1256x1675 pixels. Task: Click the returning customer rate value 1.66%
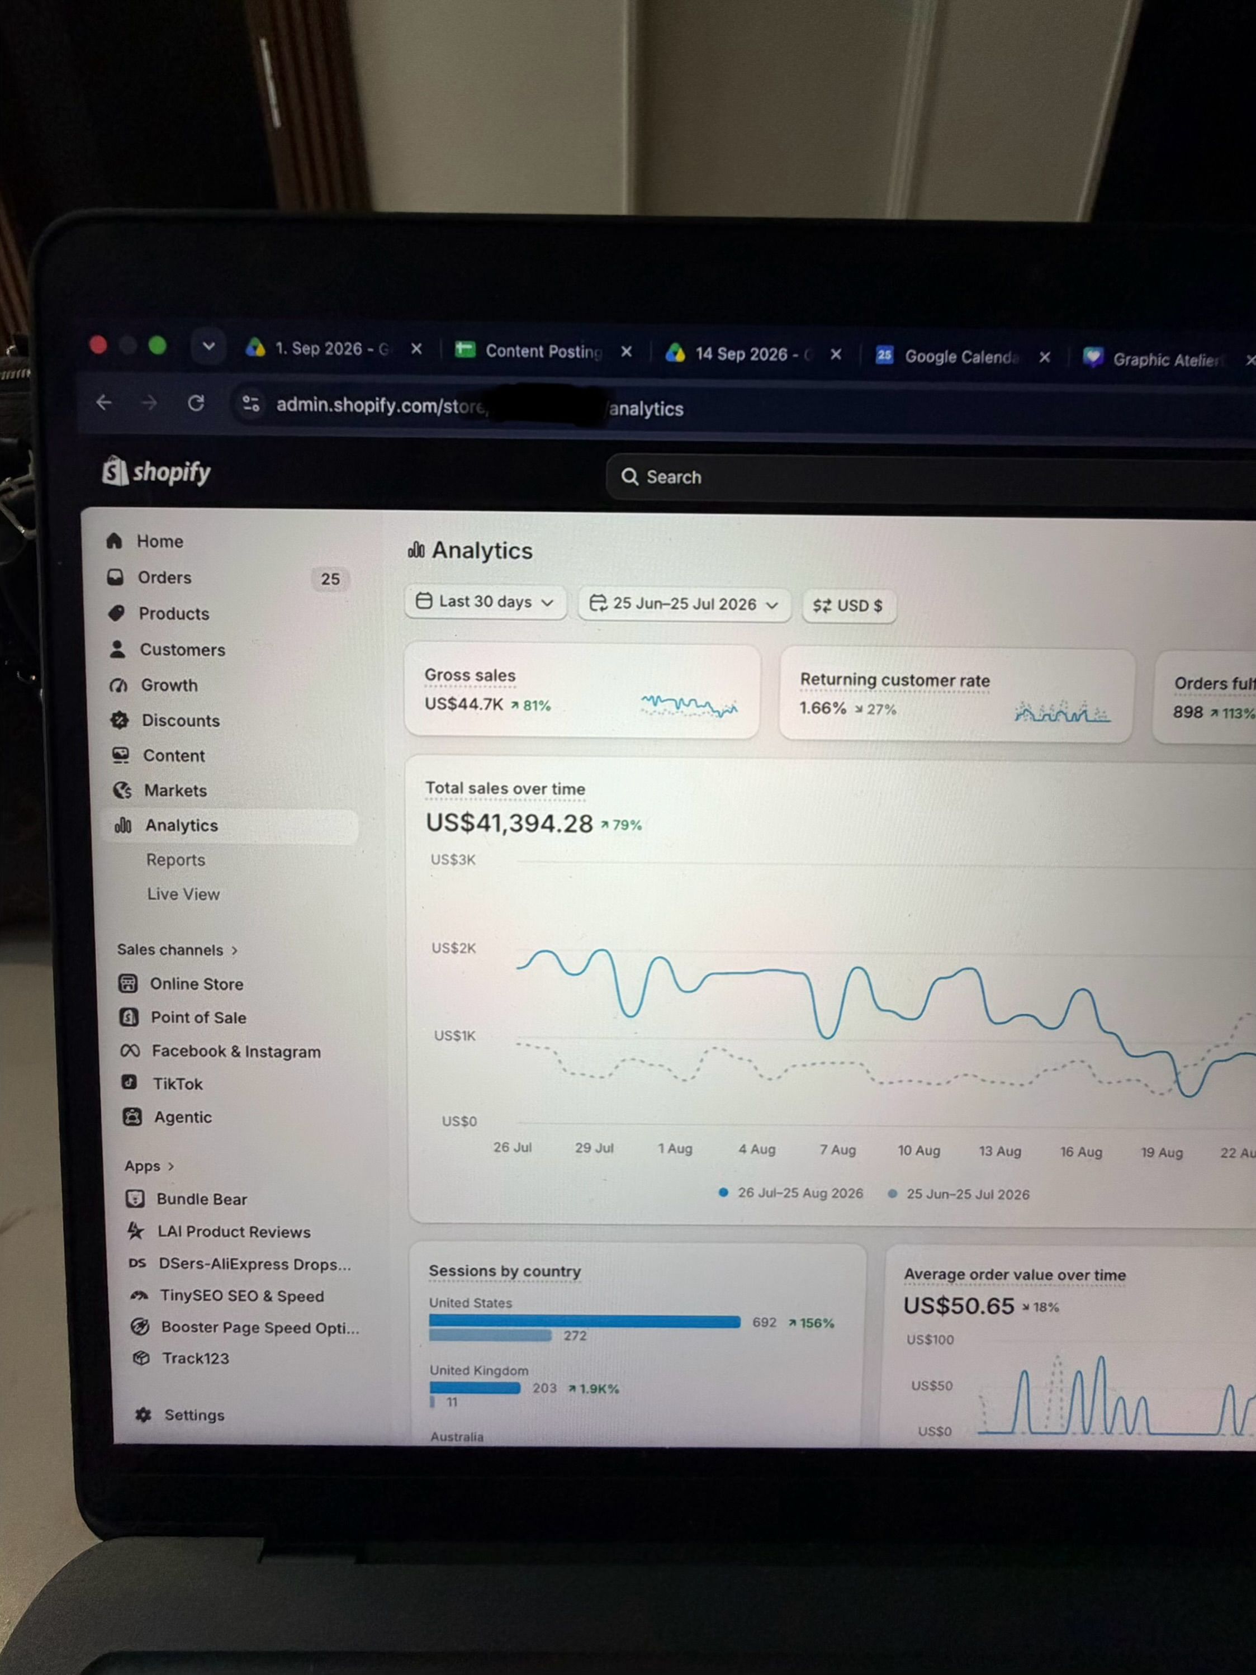822,708
